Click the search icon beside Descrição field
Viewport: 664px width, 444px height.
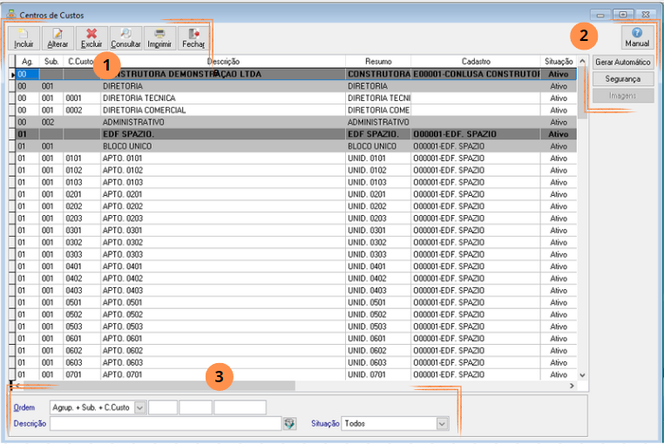tap(289, 423)
